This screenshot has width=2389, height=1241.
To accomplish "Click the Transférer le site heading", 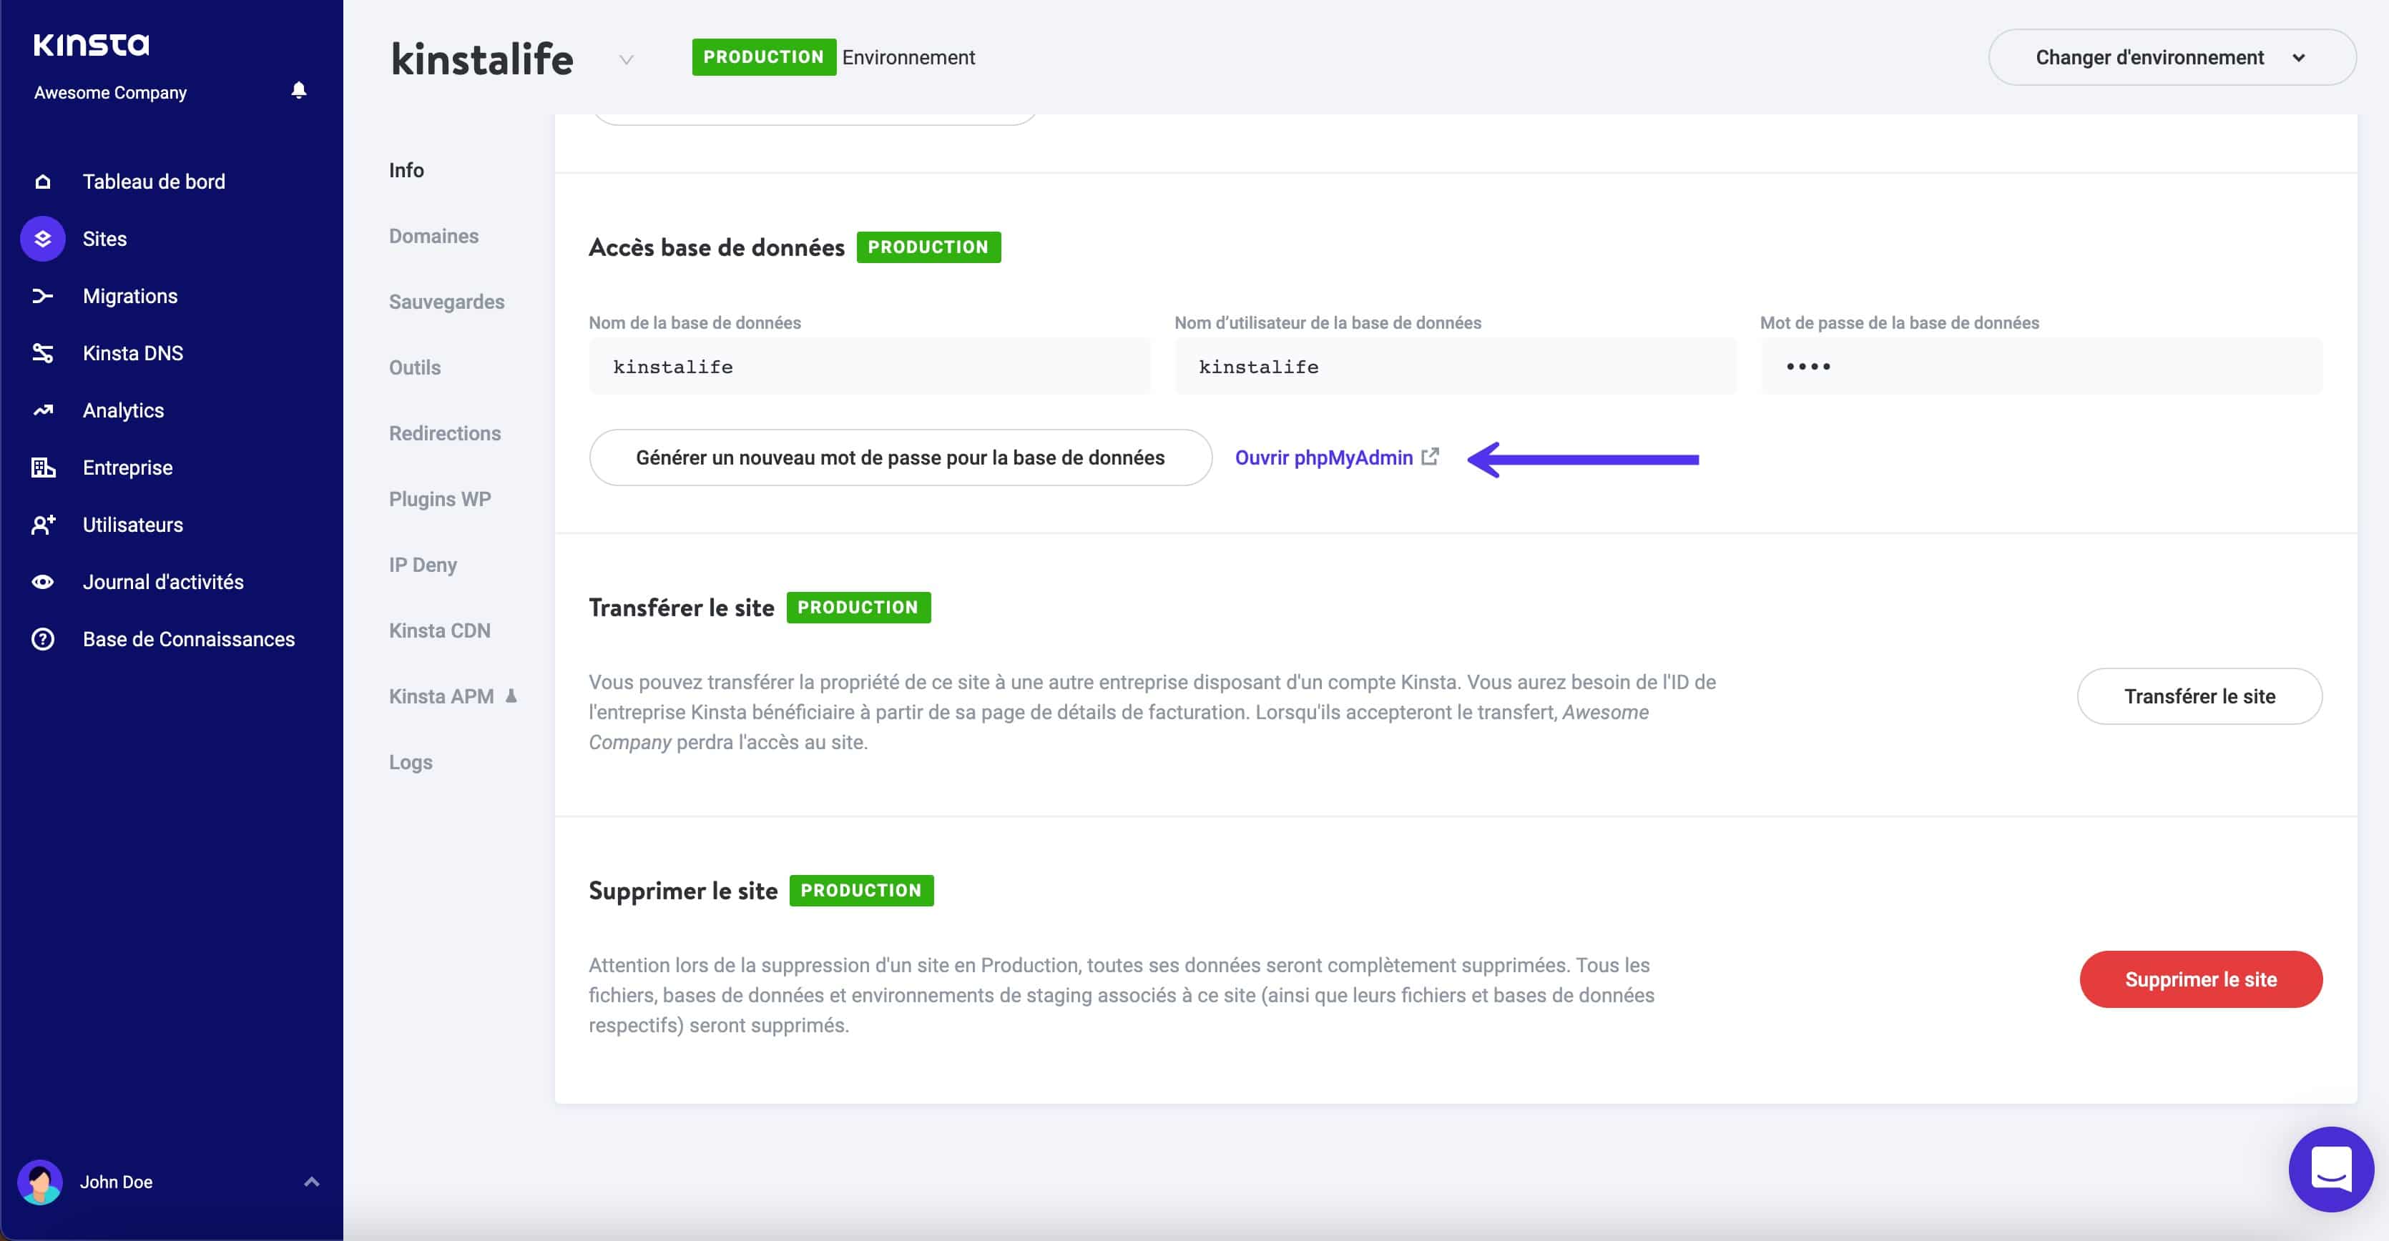I will point(681,608).
